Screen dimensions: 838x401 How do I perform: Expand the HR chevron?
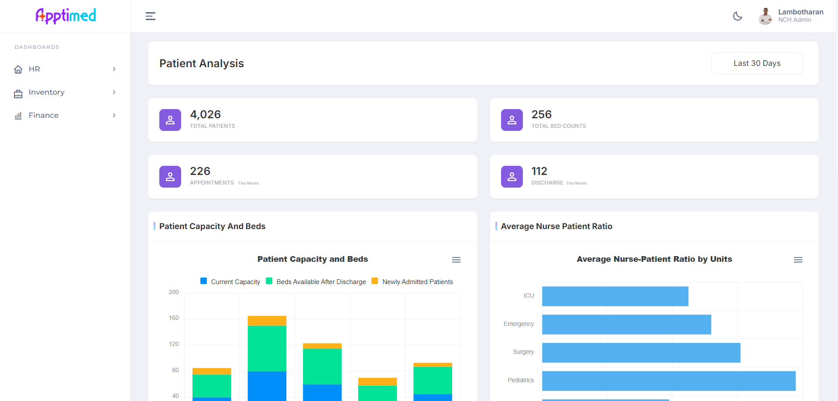click(114, 69)
